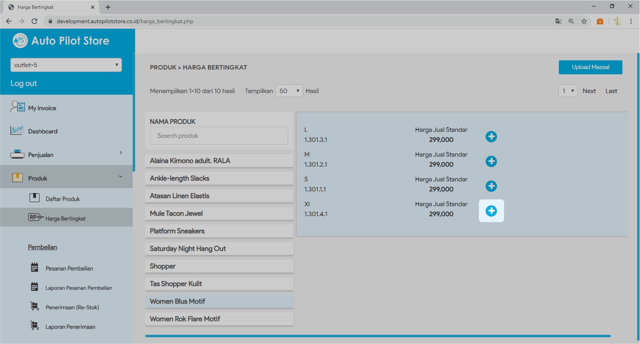This screenshot has height=344, width=640.
Task: Click the Search produk input field
Action: (x=219, y=136)
